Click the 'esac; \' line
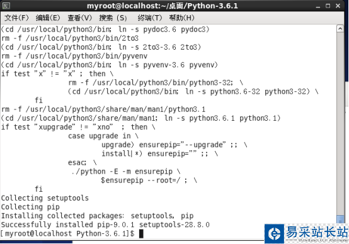 [x=83, y=162]
